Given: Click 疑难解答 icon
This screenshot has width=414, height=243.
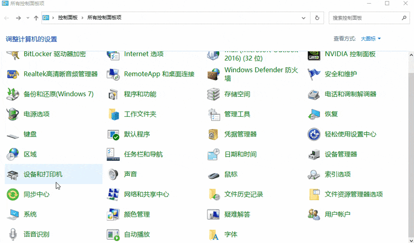Looking at the screenshot, I should point(213,215).
